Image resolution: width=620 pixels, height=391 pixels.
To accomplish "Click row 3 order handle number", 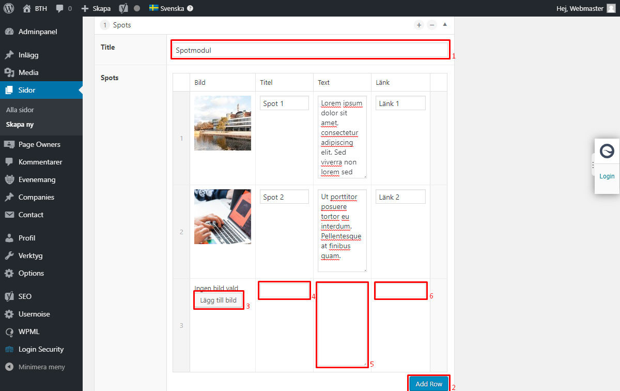I will tap(181, 325).
